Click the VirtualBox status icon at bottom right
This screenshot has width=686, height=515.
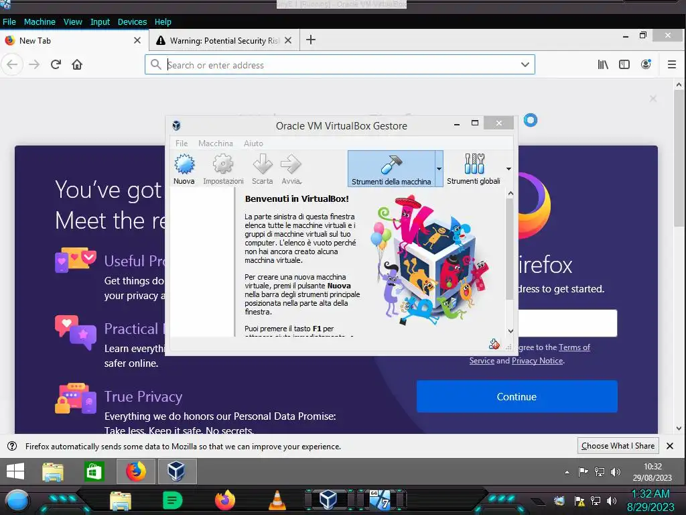(x=494, y=344)
